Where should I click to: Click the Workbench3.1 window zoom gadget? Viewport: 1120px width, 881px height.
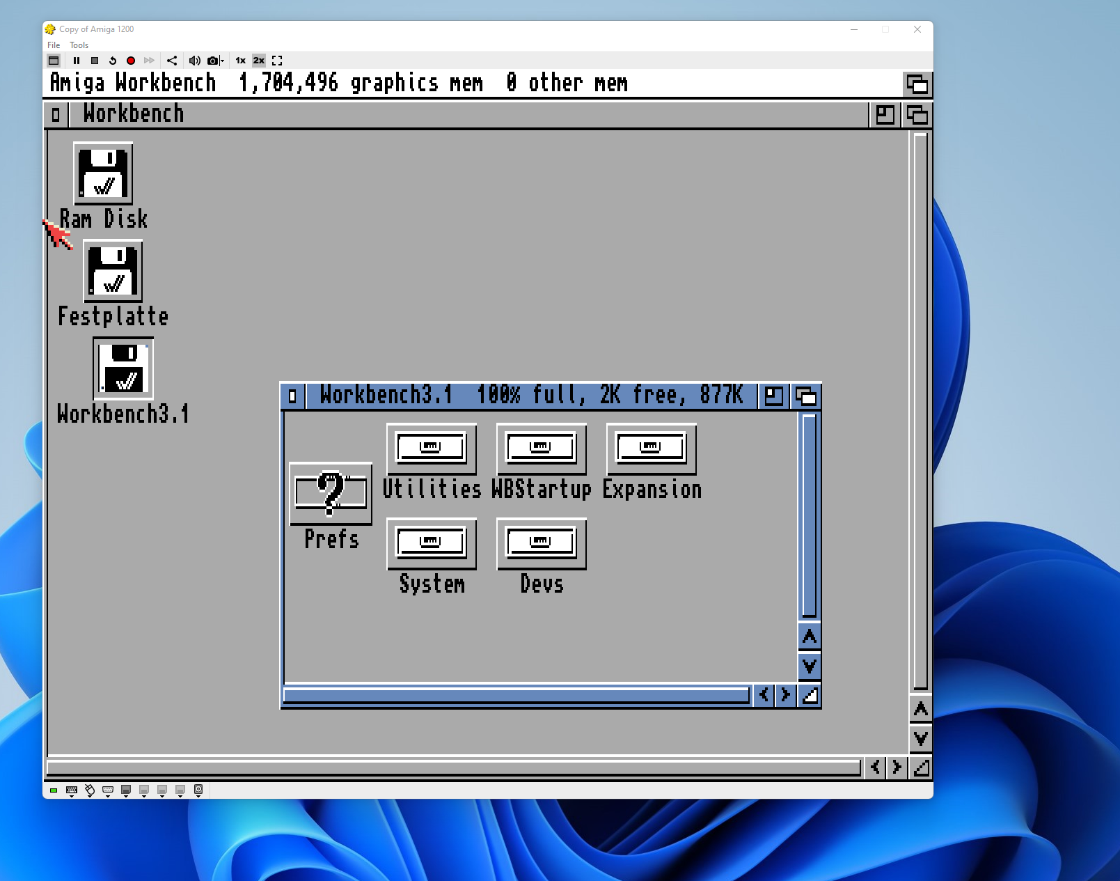tap(773, 396)
